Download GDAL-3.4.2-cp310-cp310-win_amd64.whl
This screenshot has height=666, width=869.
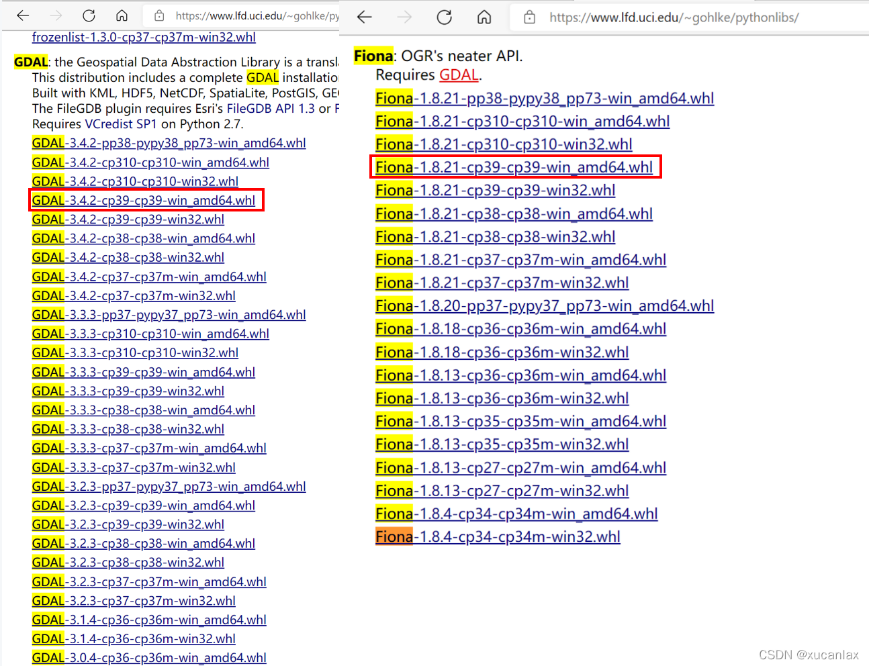150,162
